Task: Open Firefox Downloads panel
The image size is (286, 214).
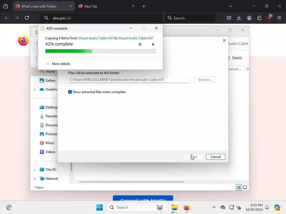Action: (x=239, y=18)
